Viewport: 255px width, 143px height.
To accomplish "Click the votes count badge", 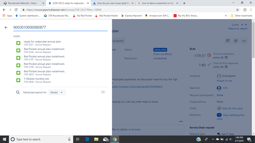I will click(x=219, y=108).
